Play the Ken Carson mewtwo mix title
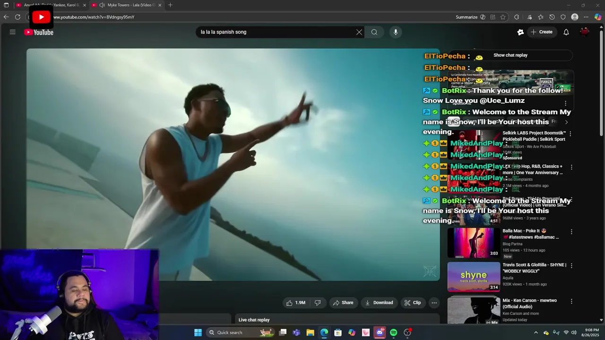Image resolution: width=605 pixels, height=340 pixels. (530, 303)
